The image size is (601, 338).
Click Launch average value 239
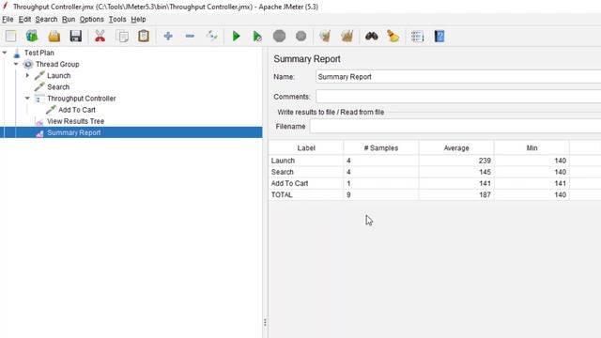(485, 161)
